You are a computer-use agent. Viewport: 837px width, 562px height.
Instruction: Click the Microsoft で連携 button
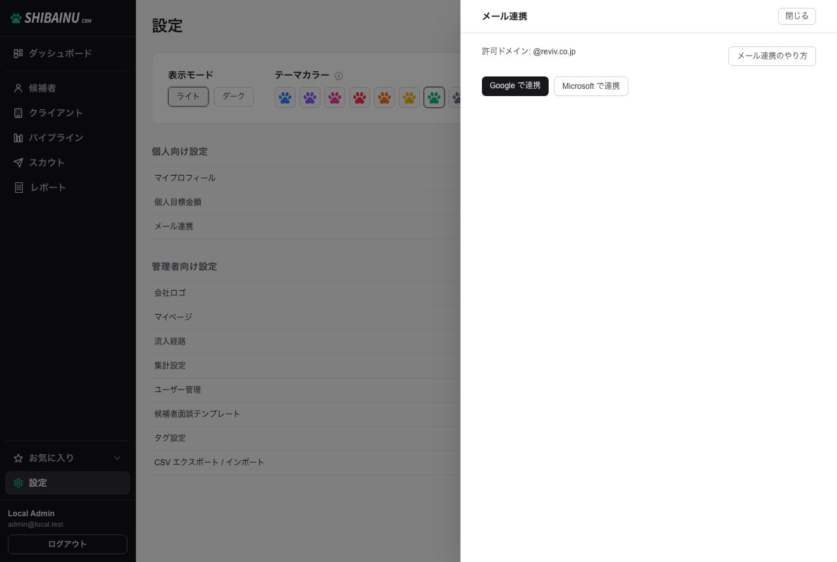pyautogui.click(x=591, y=86)
